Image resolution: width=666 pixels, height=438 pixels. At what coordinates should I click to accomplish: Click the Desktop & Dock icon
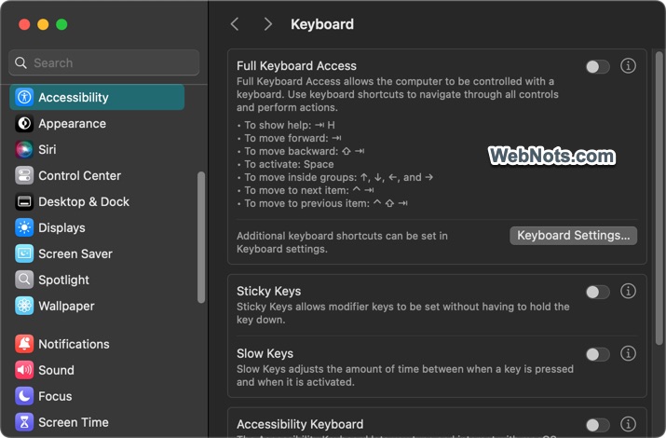[x=24, y=202]
